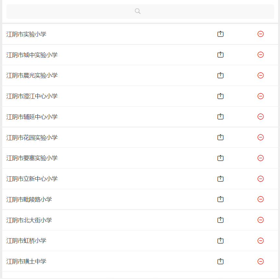
Task: Share 江阴市璜土中学 via export icon
Action: [x=220, y=262]
